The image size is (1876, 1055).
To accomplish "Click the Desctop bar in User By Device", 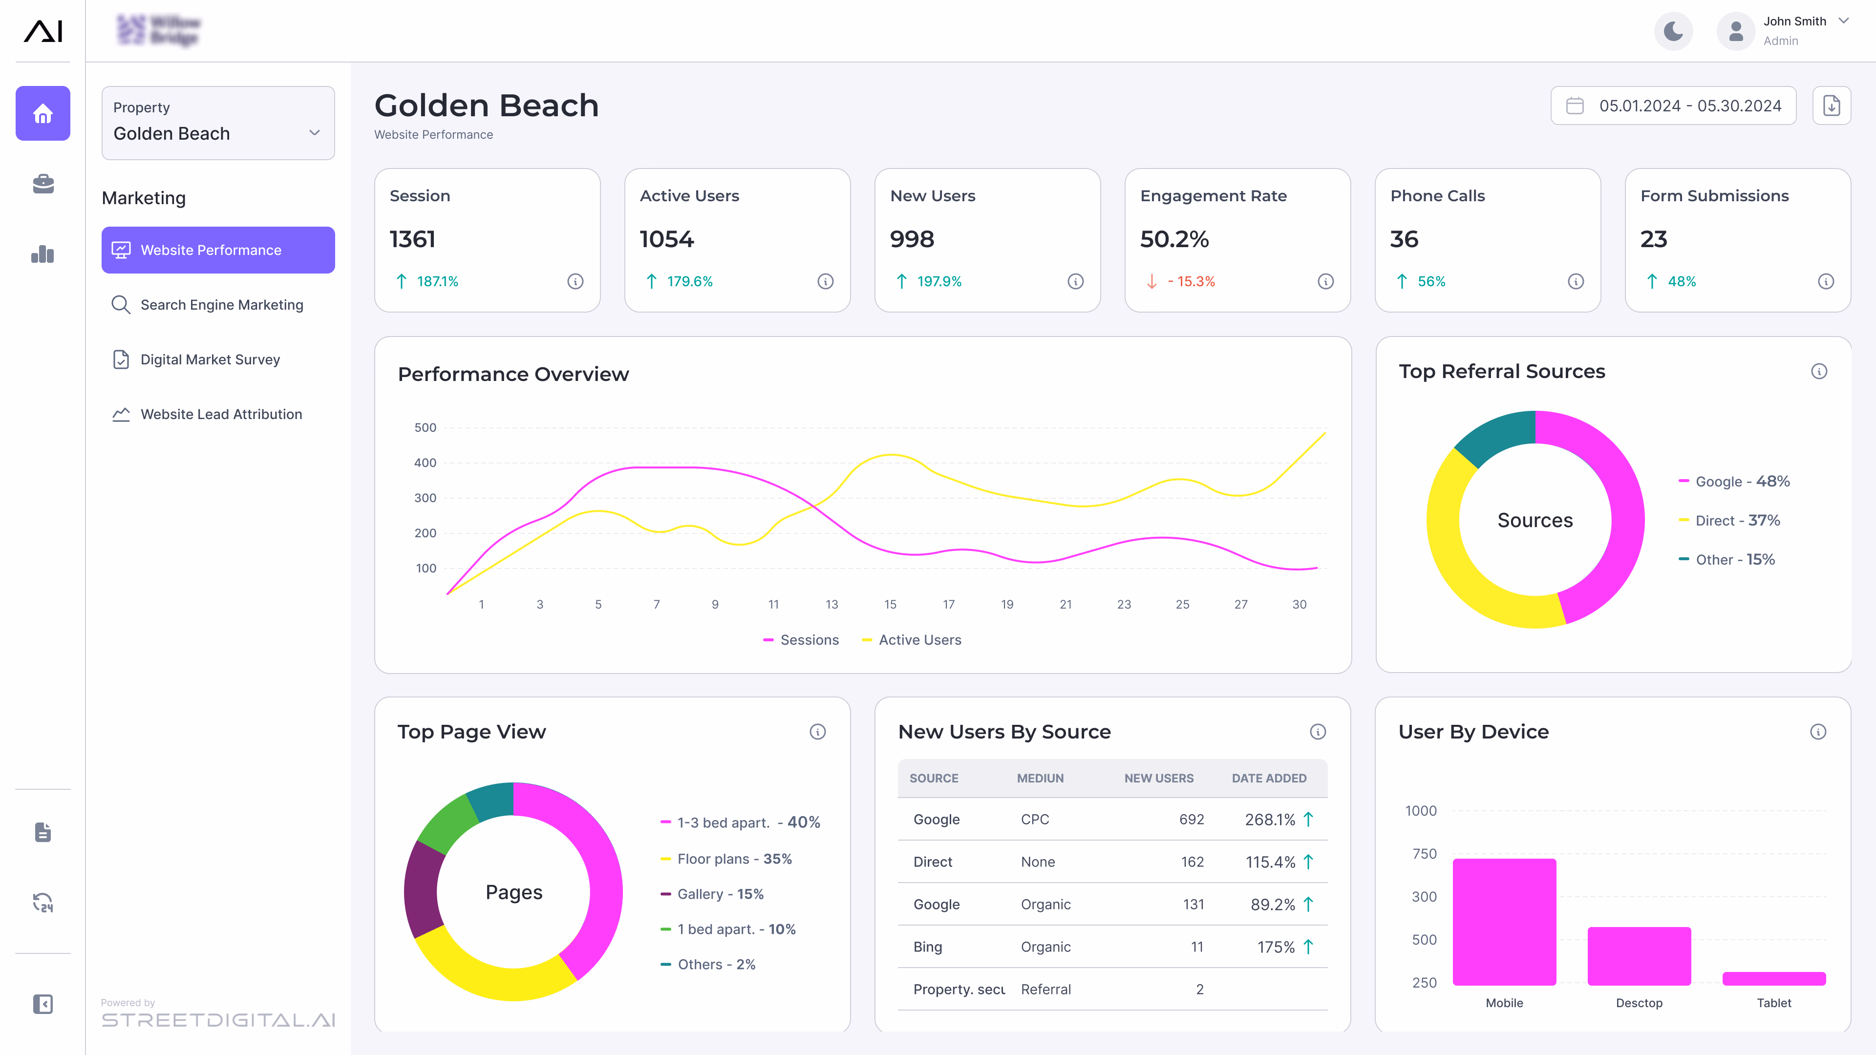I will [1640, 956].
